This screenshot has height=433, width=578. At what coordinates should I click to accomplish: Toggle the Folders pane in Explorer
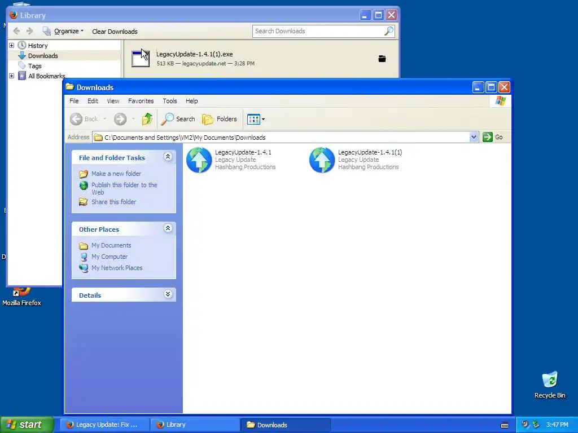tap(220, 119)
